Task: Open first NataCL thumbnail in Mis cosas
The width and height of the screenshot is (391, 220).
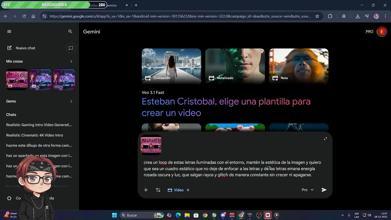Action: (x=17, y=79)
